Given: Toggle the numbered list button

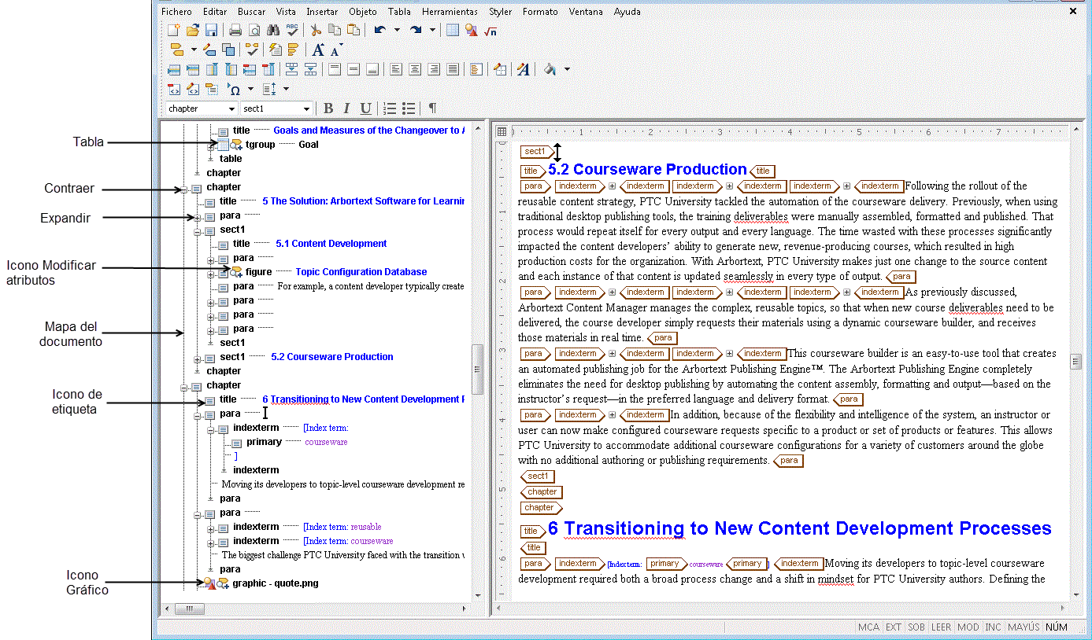Looking at the screenshot, I should coord(390,109).
